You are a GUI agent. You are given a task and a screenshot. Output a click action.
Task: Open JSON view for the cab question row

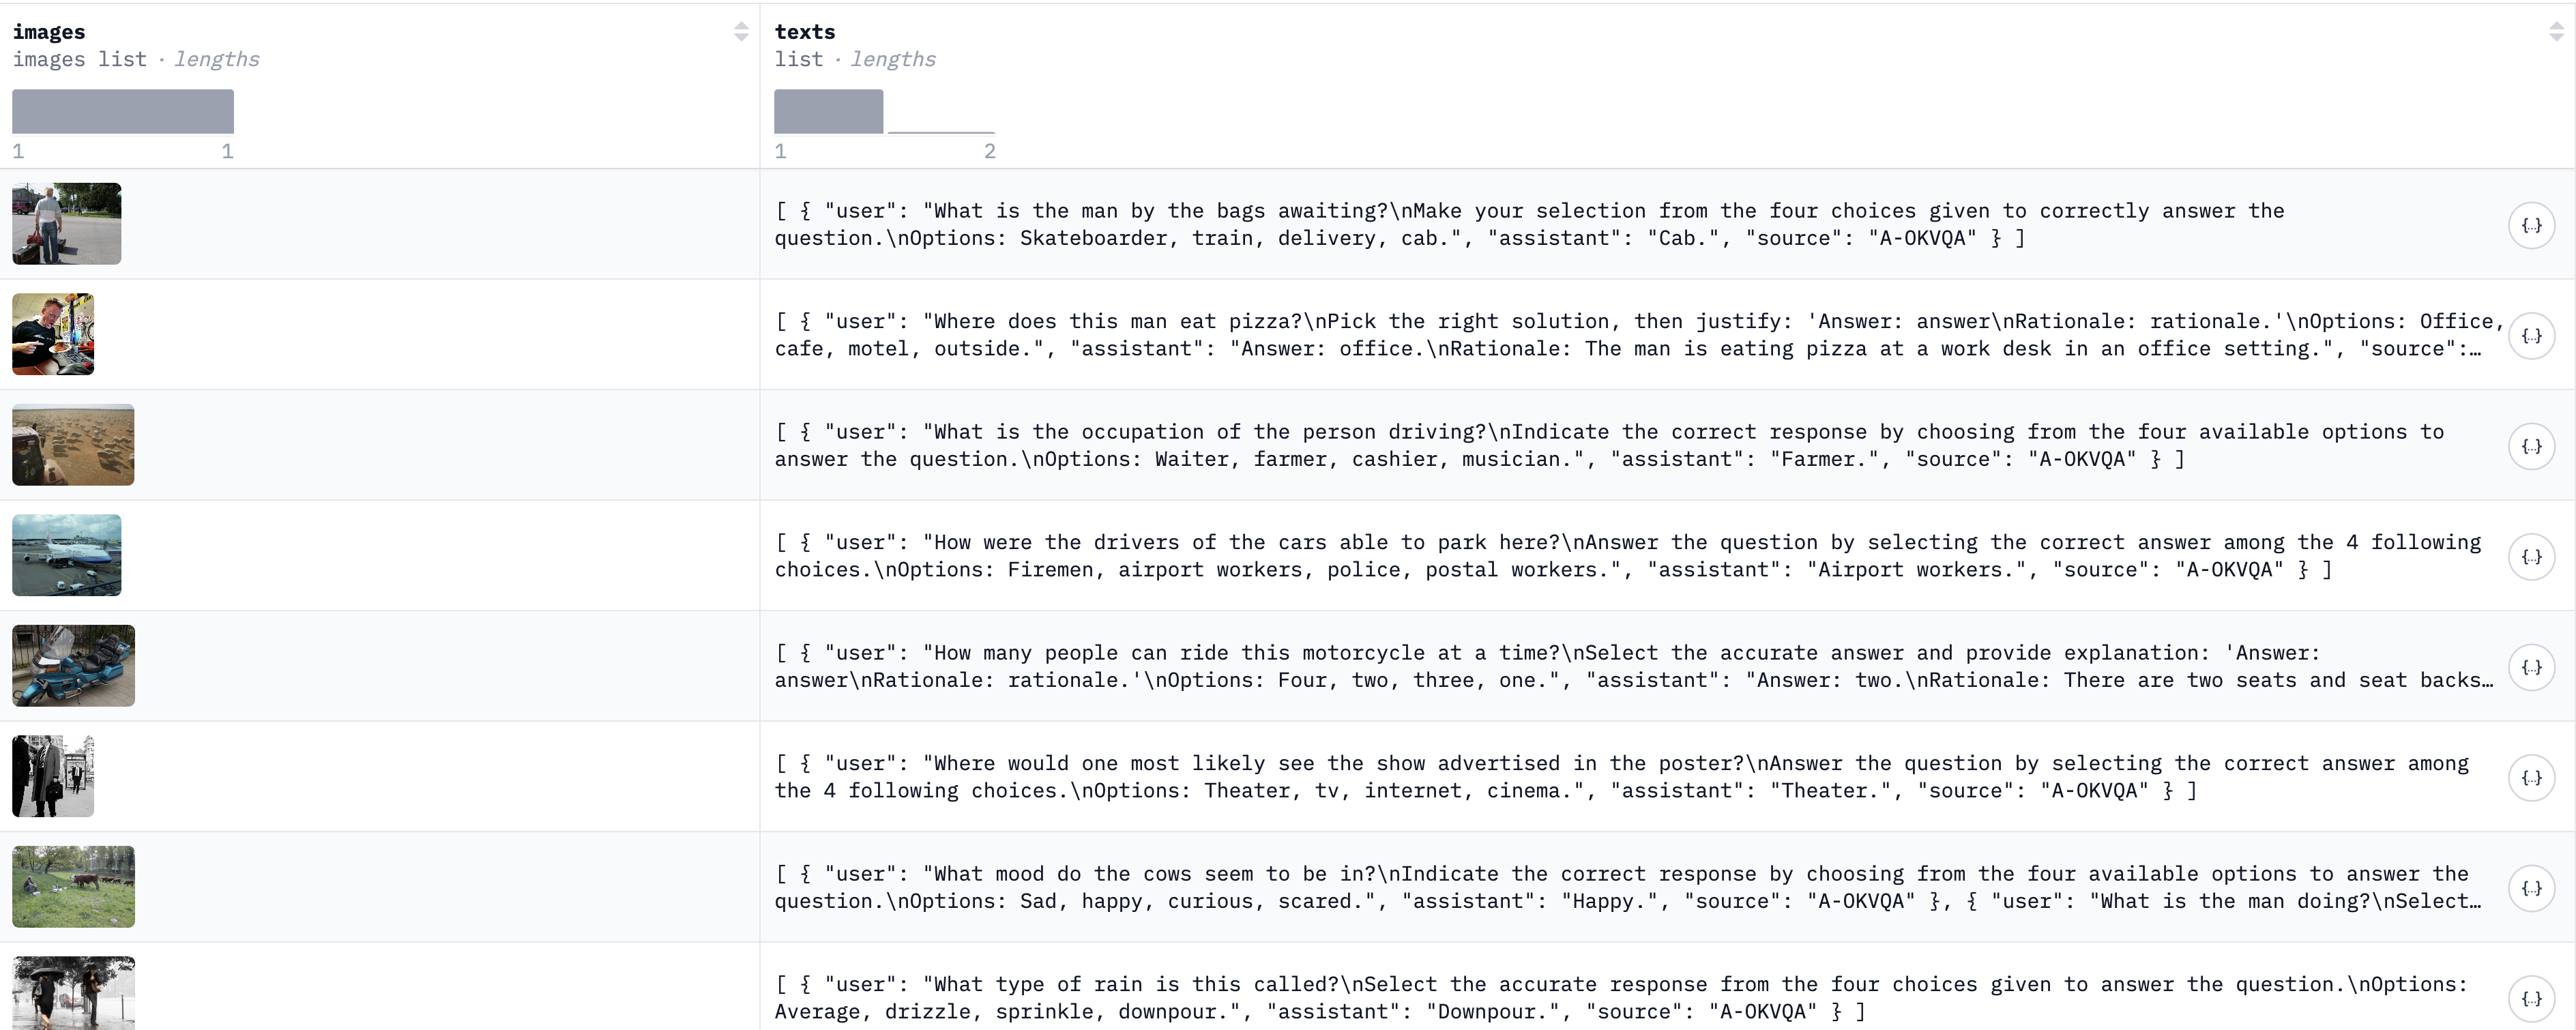pyautogui.click(x=2531, y=225)
